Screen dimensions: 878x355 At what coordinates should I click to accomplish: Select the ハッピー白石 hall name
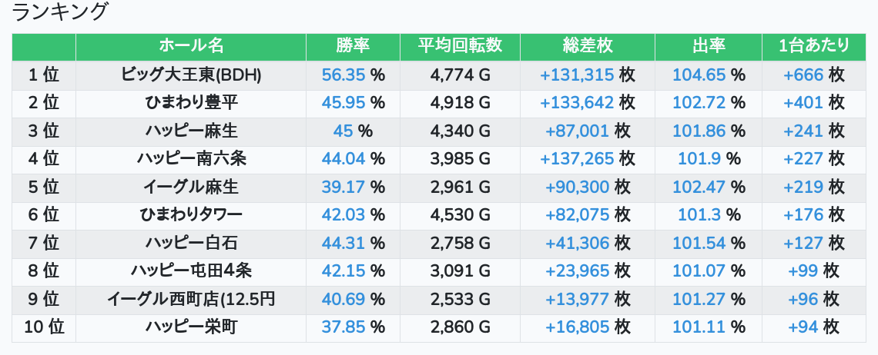point(191,243)
